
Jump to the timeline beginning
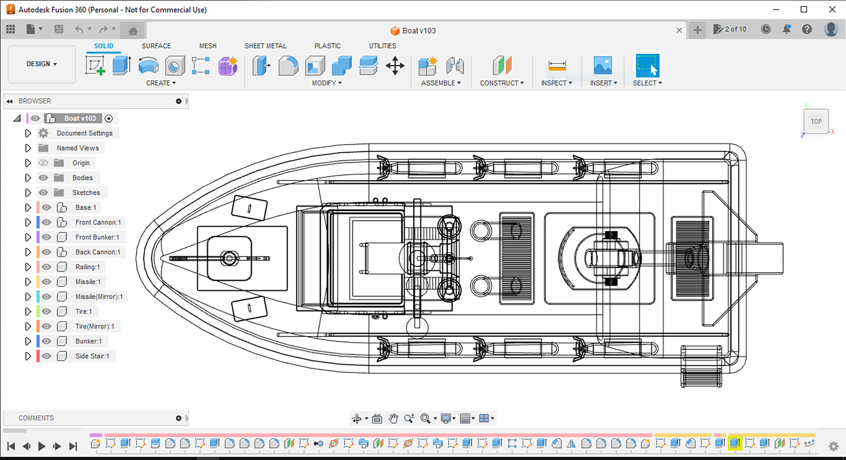pyautogui.click(x=11, y=446)
